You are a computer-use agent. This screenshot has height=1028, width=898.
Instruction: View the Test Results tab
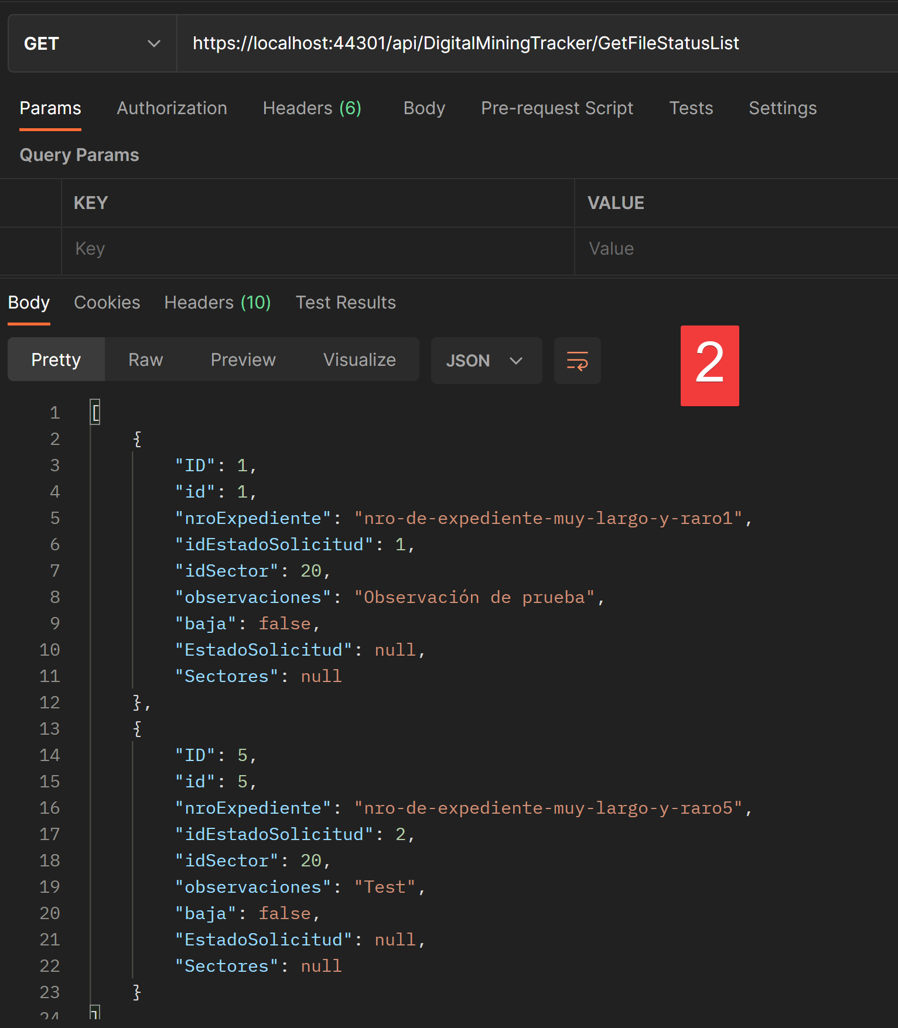pyautogui.click(x=346, y=303)
